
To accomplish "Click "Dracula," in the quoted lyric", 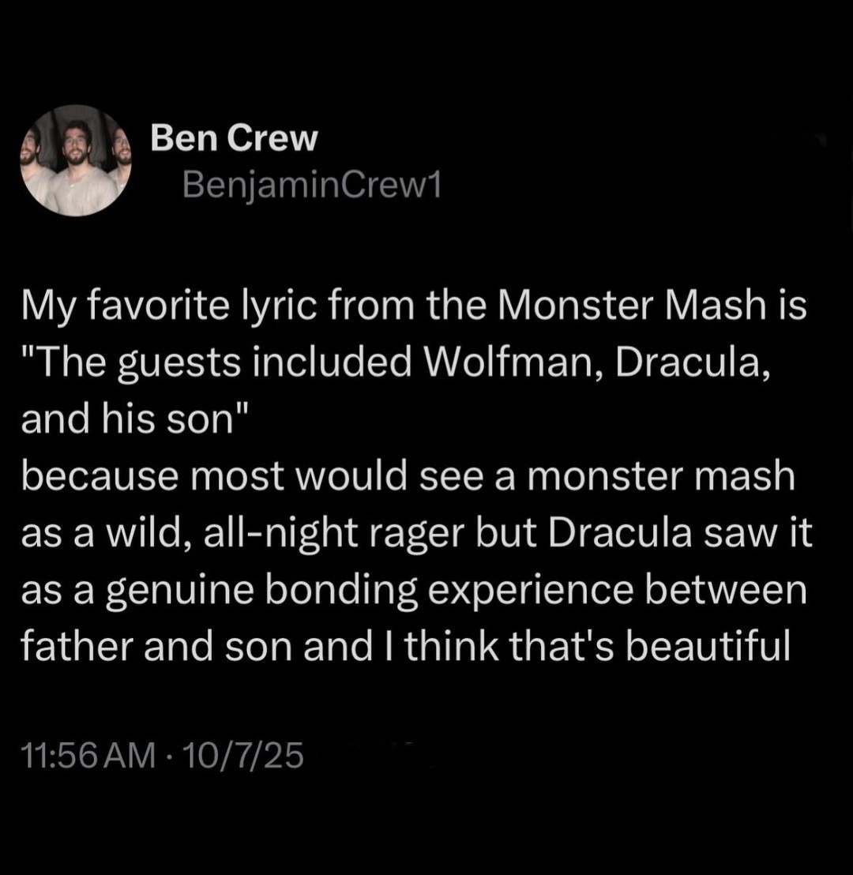I will click(686, 362).
